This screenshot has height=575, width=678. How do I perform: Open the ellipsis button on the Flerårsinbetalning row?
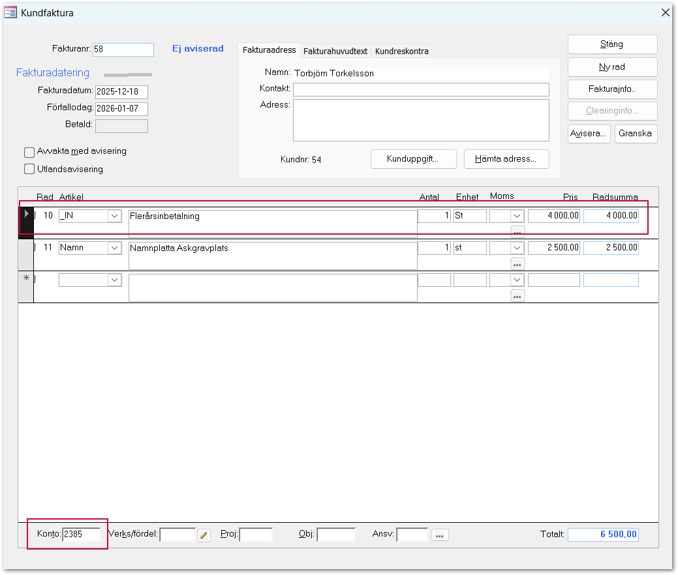click(517, 231)
